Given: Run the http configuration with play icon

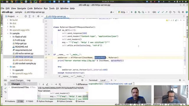Looking at the screenshot, I should [x=132, y=12].
